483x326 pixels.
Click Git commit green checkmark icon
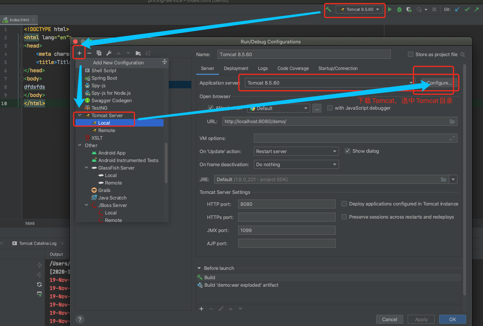pyautogui.click(x=467, y=9)
